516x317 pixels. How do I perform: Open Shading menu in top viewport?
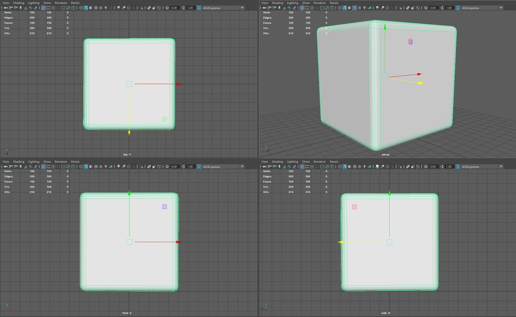point(19,3)
